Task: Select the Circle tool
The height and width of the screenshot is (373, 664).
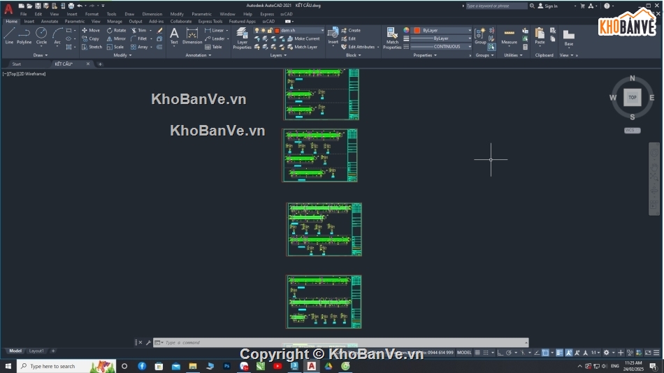Action: pos(41,36)
